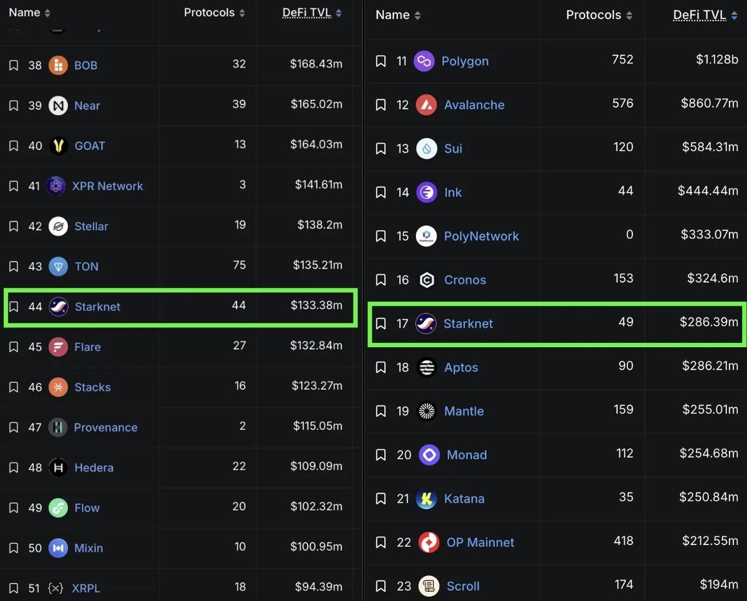
Task: Click the Cronos chain logo icon
Action: point(426,280)
